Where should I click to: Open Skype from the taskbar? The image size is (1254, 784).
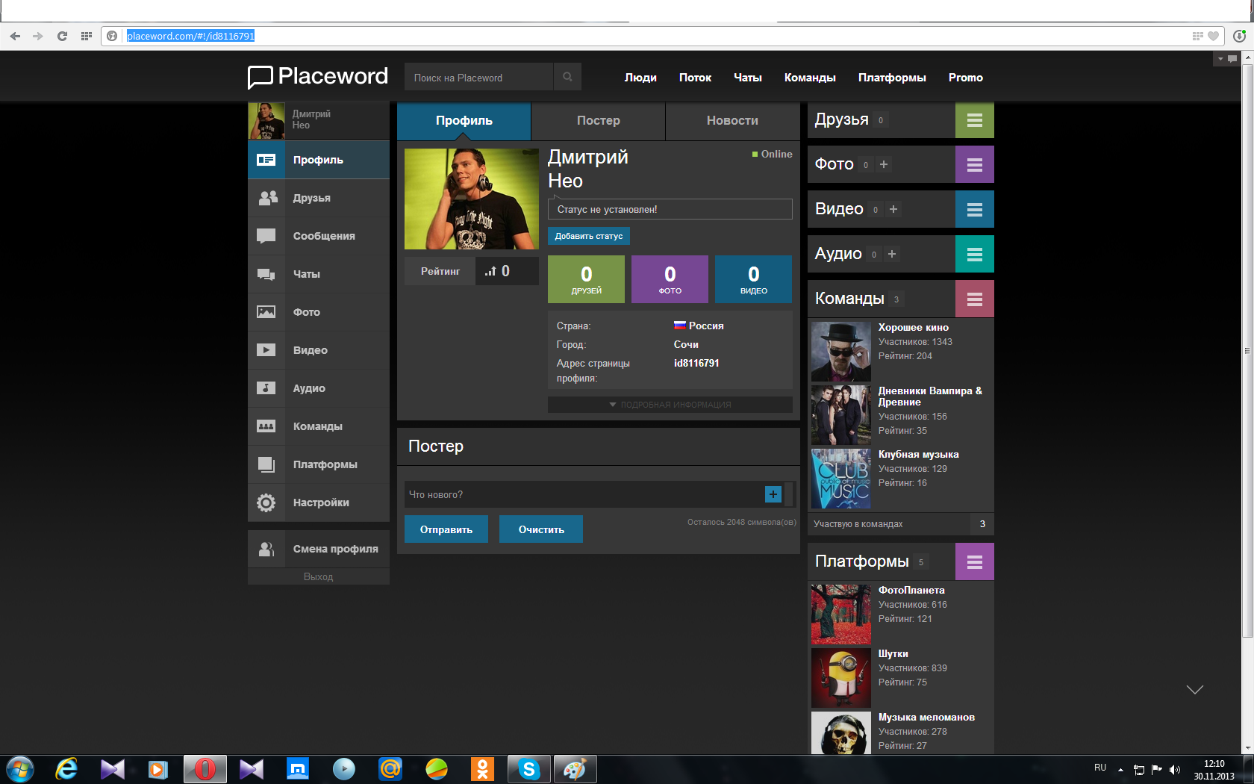tap(529, 769)
